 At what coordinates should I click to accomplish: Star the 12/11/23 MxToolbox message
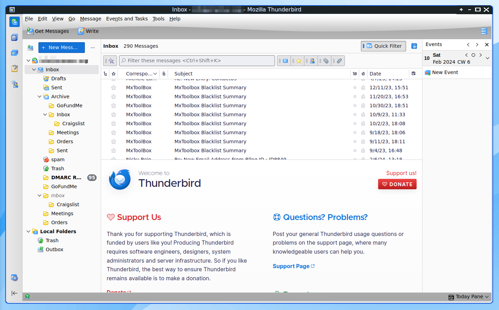[x=114, y=88]
